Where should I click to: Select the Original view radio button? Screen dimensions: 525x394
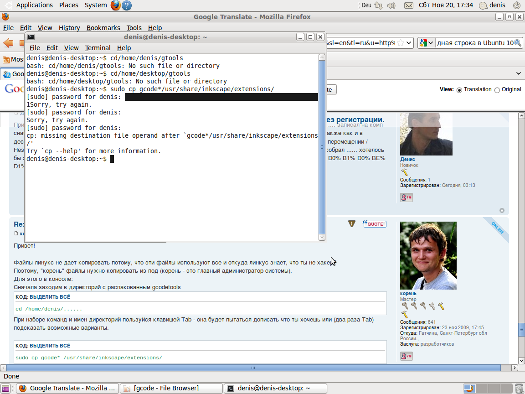(497, 90)
